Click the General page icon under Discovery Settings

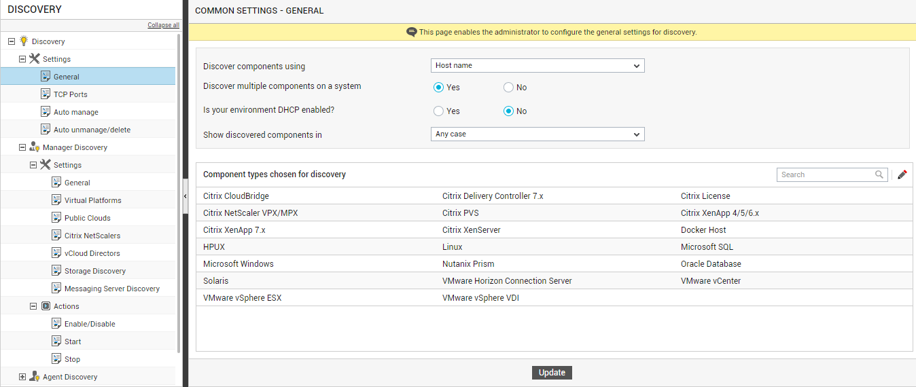(x=46, y=77)
